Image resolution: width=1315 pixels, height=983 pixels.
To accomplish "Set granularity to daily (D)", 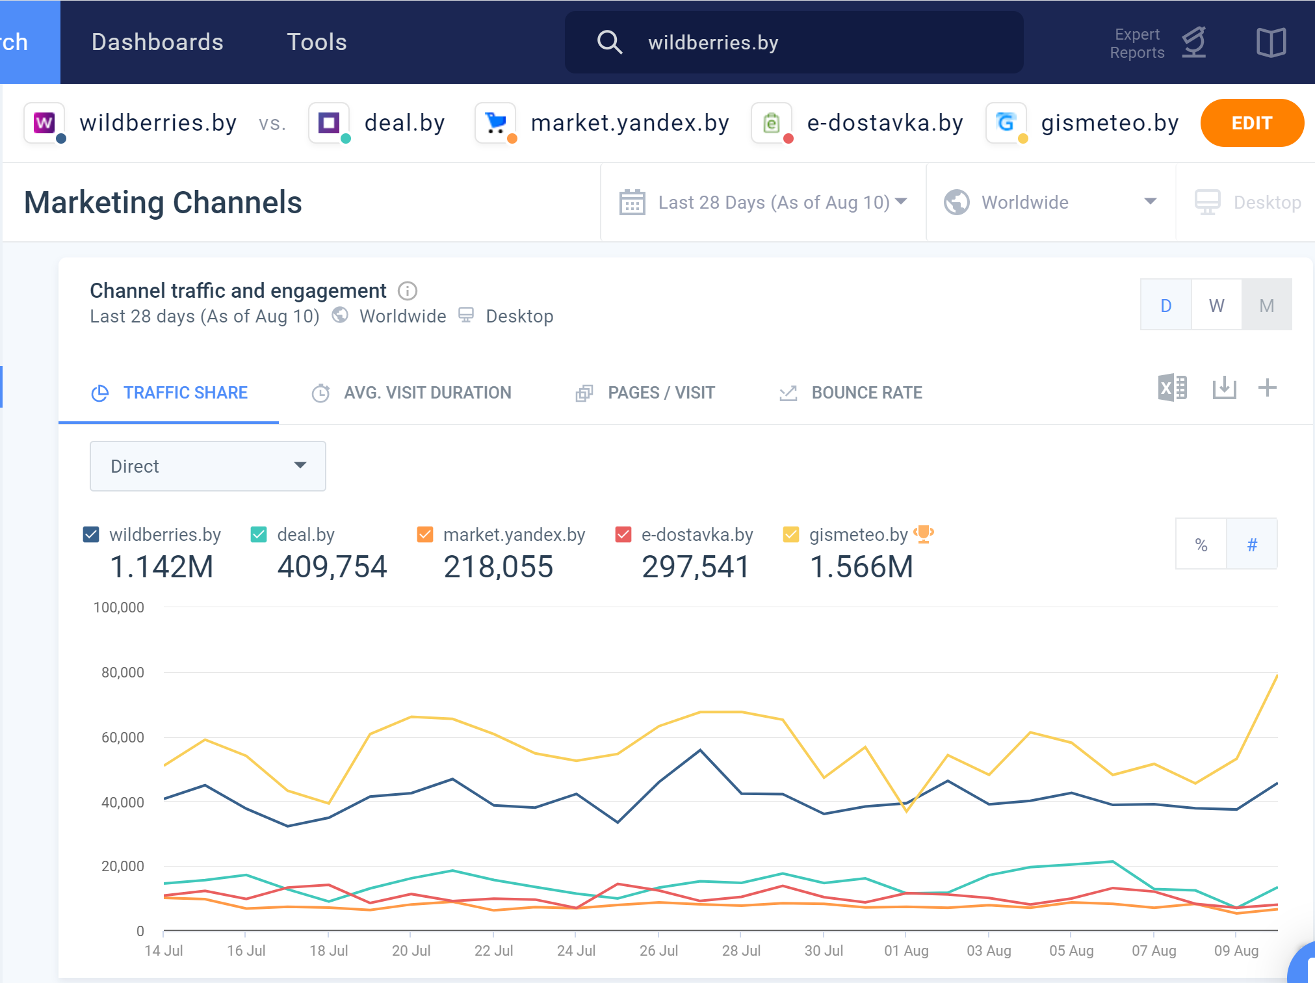I will [1166, 305].
